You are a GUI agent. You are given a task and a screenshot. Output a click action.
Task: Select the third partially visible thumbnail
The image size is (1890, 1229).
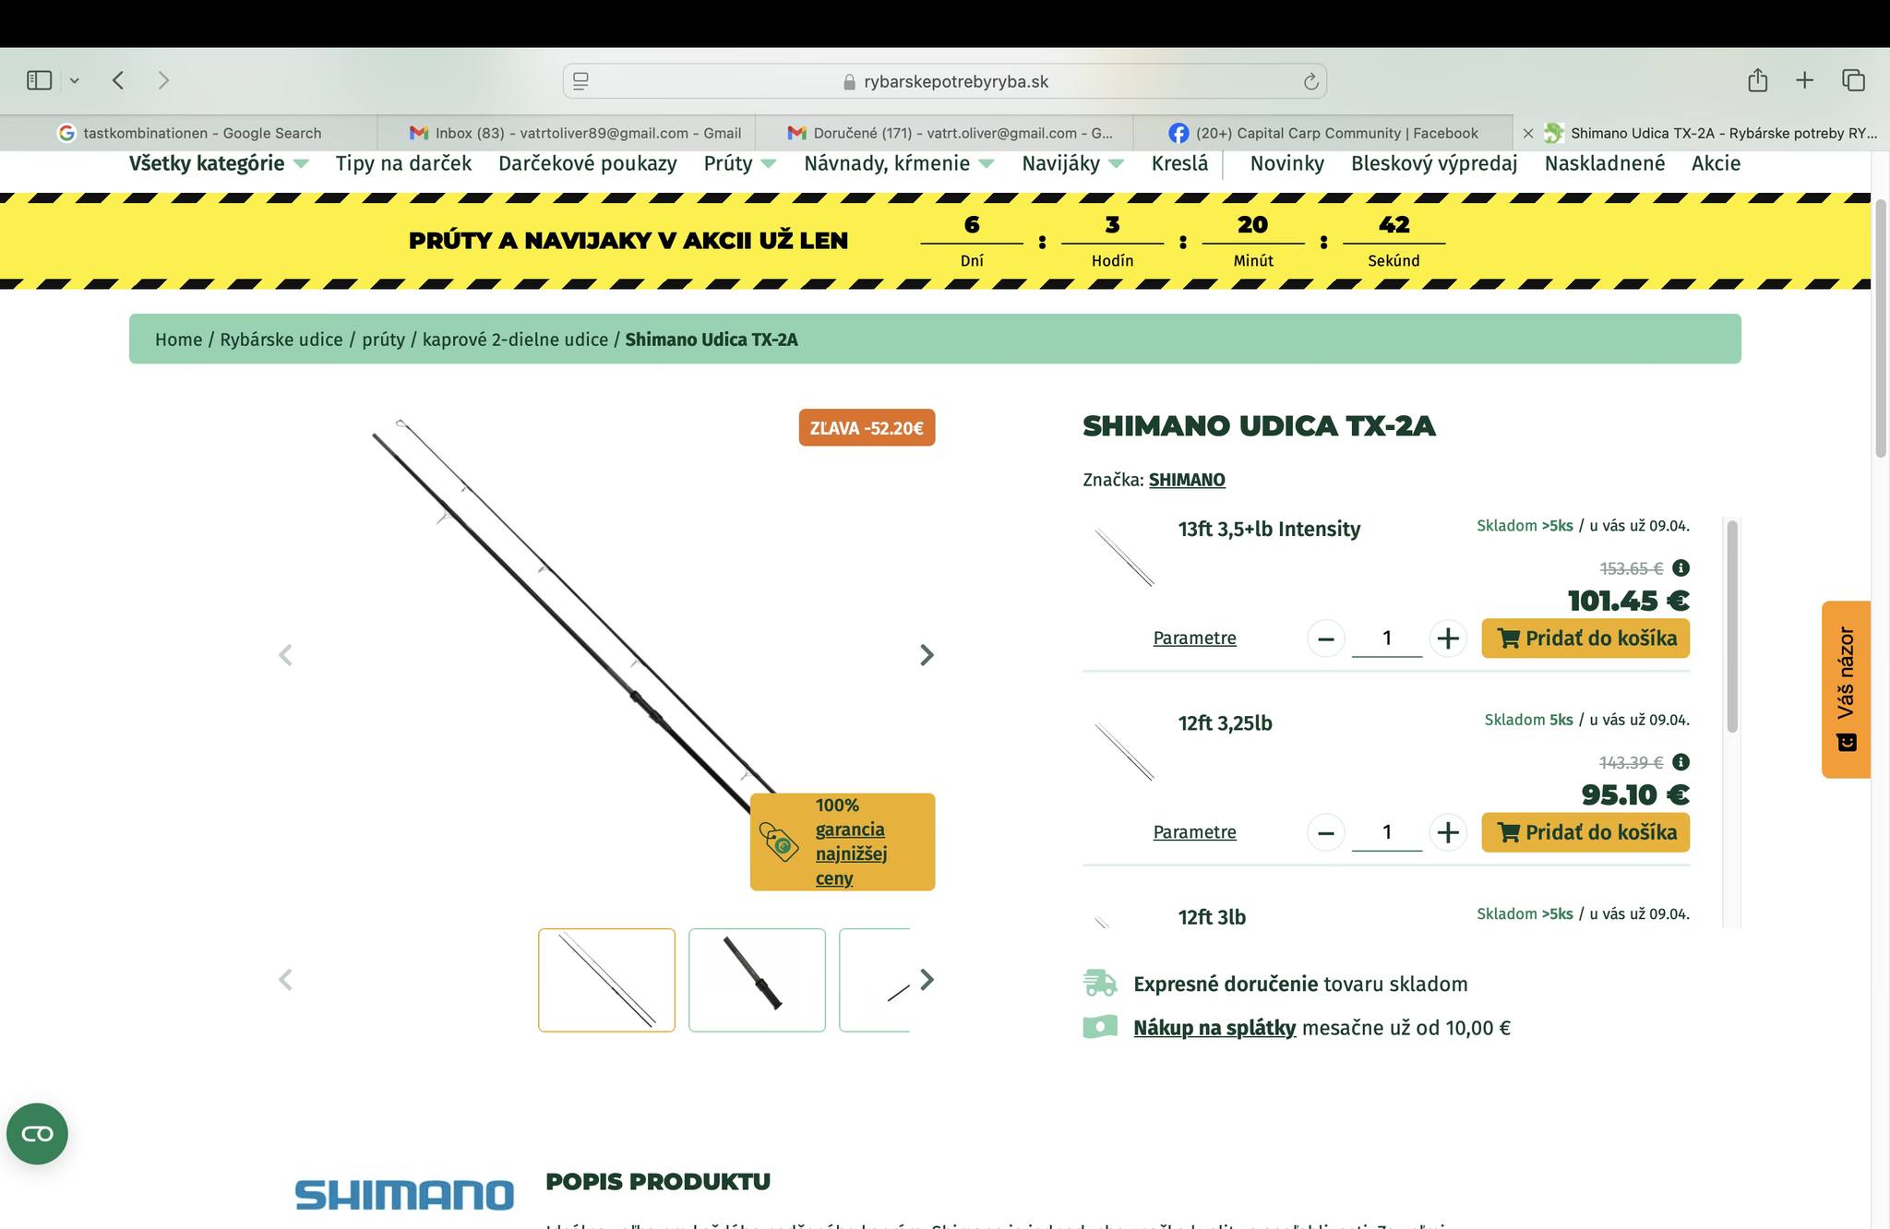(x=875, y=980)
